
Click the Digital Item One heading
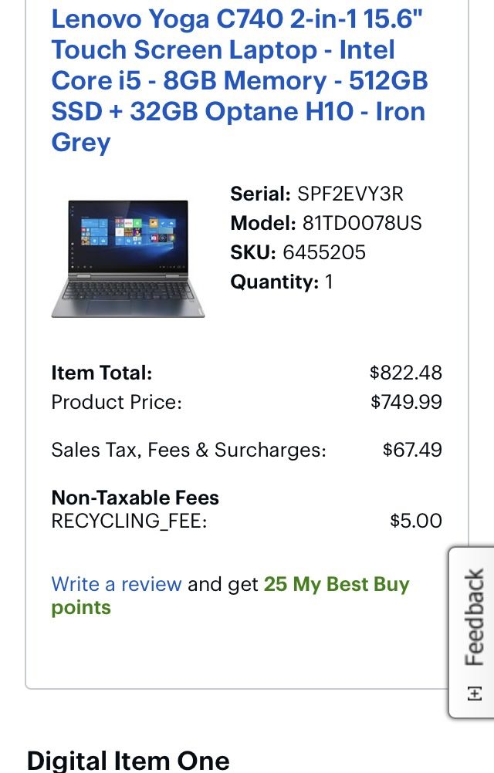tap(127, 761)
